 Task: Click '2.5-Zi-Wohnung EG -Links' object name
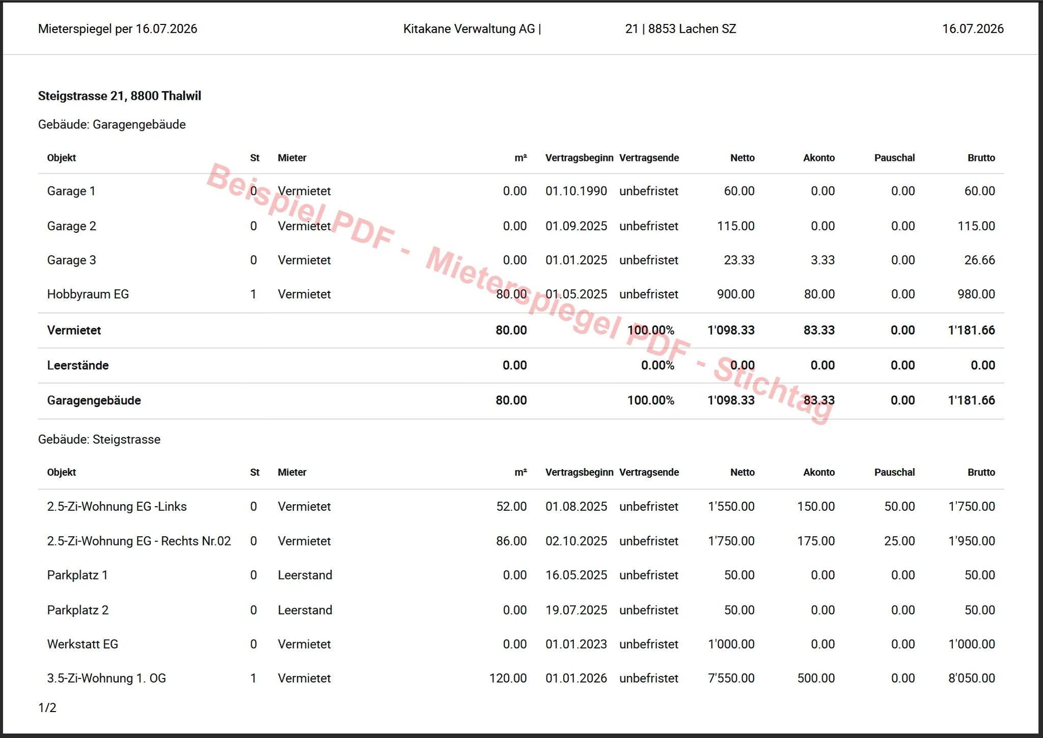click(x=117, y=506)
